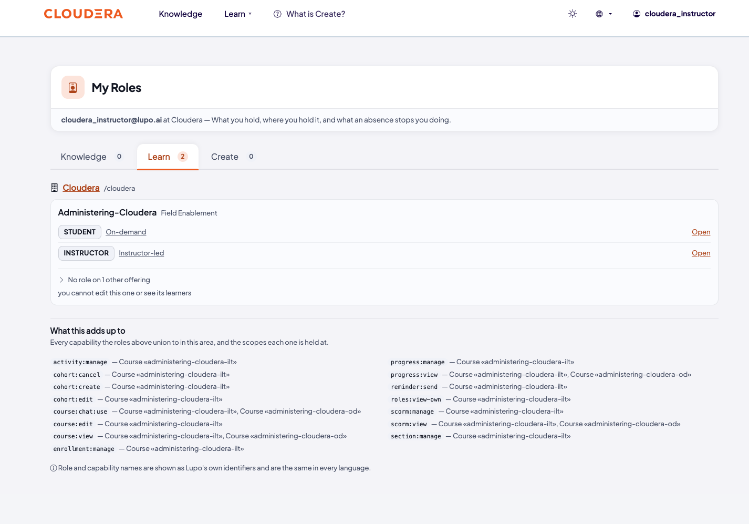Click the building icon beside Cloudera
Screen dimensions: 749x524
pos(54,188)
